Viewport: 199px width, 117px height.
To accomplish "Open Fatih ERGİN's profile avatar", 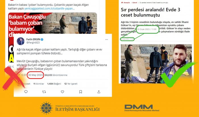I will [20, 41].
